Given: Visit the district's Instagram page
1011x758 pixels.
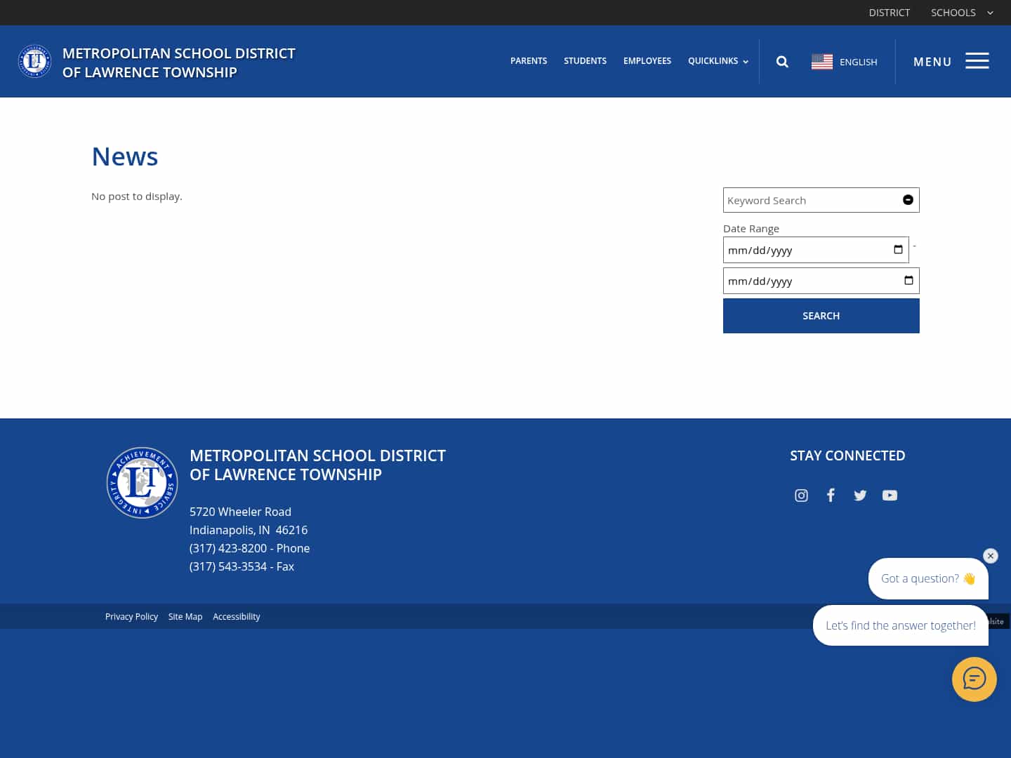Looking at the screenshot, I should (x=801, y=496).
